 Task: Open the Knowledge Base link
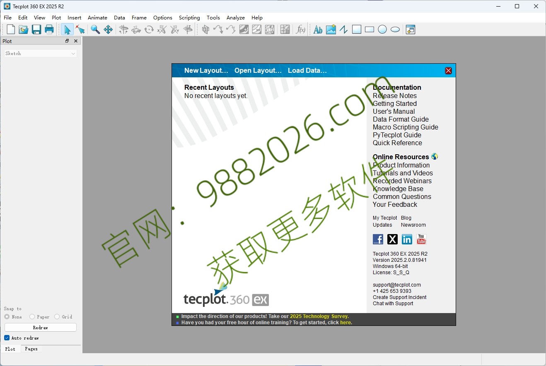tap(398, 189)
